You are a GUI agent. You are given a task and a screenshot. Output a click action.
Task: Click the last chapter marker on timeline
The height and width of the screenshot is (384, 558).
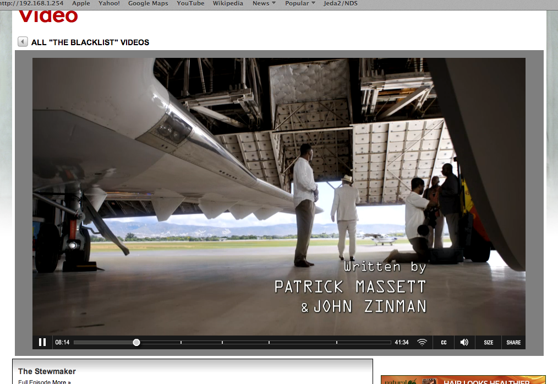pyautogui.click(x=337, y=342)
